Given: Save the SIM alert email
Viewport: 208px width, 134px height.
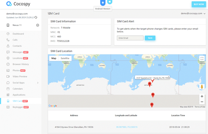Looking at the screenshot, I should click(150, 38).
